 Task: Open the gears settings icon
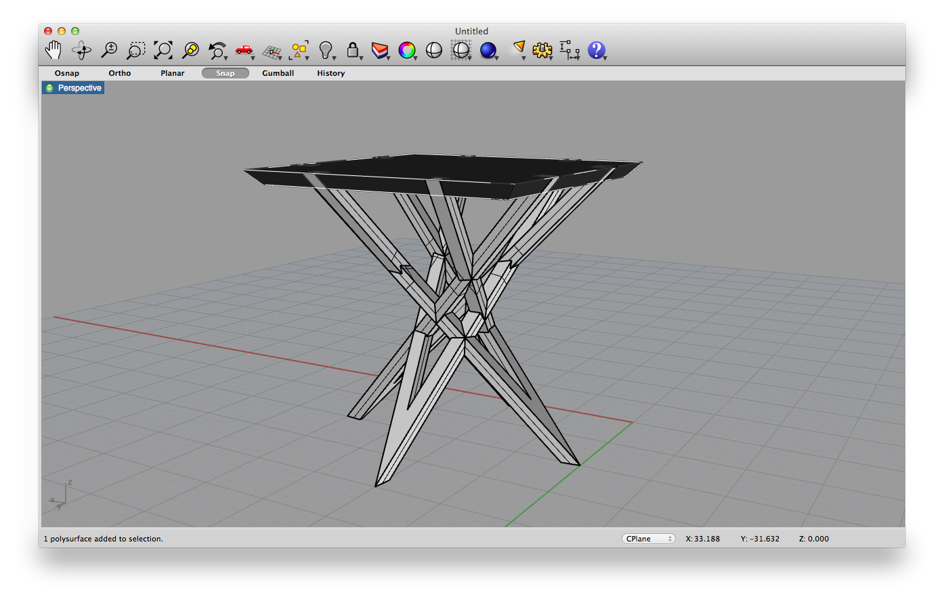pyautogui.click(x=542, y=49)
